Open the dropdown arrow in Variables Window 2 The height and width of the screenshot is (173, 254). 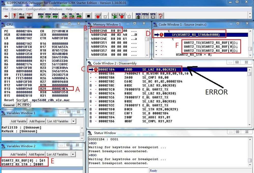[73, 154]
